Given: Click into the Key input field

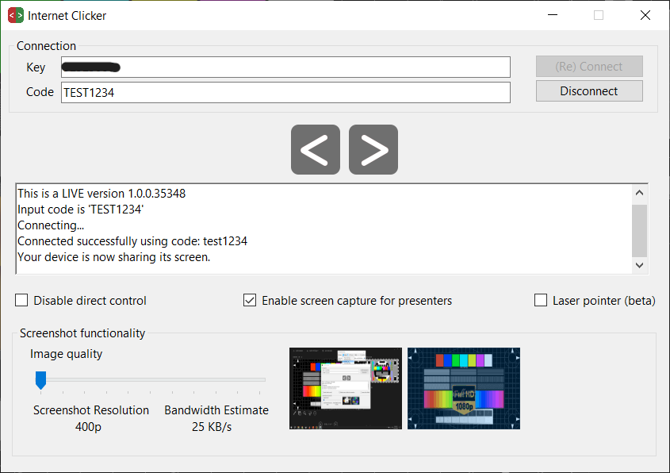Looking at the screenshot, I should pyautogui.click(x=285, y=67).
